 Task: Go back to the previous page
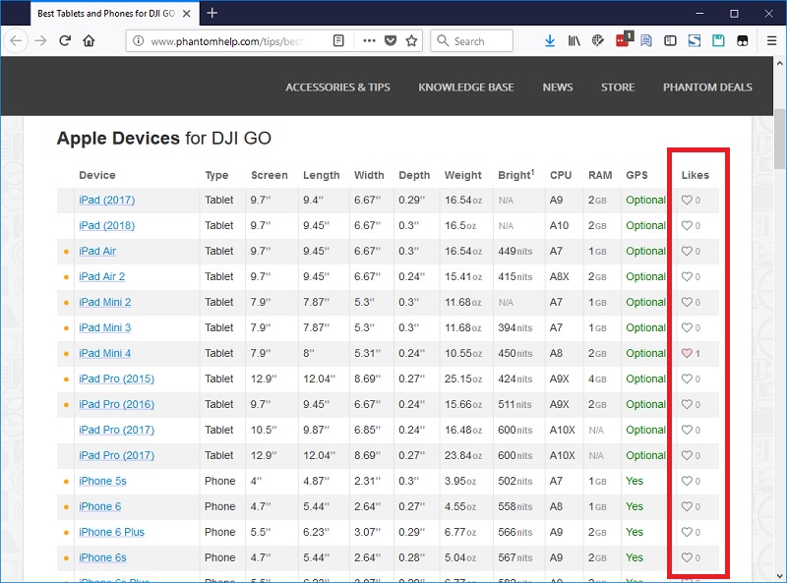[16, 40]
